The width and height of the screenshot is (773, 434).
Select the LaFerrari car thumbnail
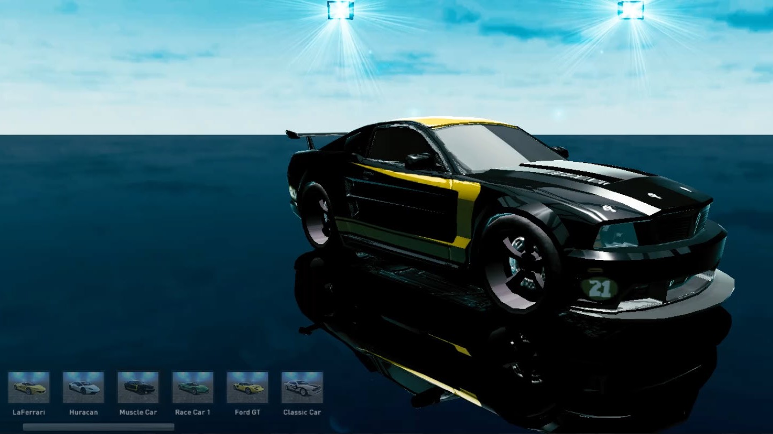pyautogui.click(x=29, y=387)
